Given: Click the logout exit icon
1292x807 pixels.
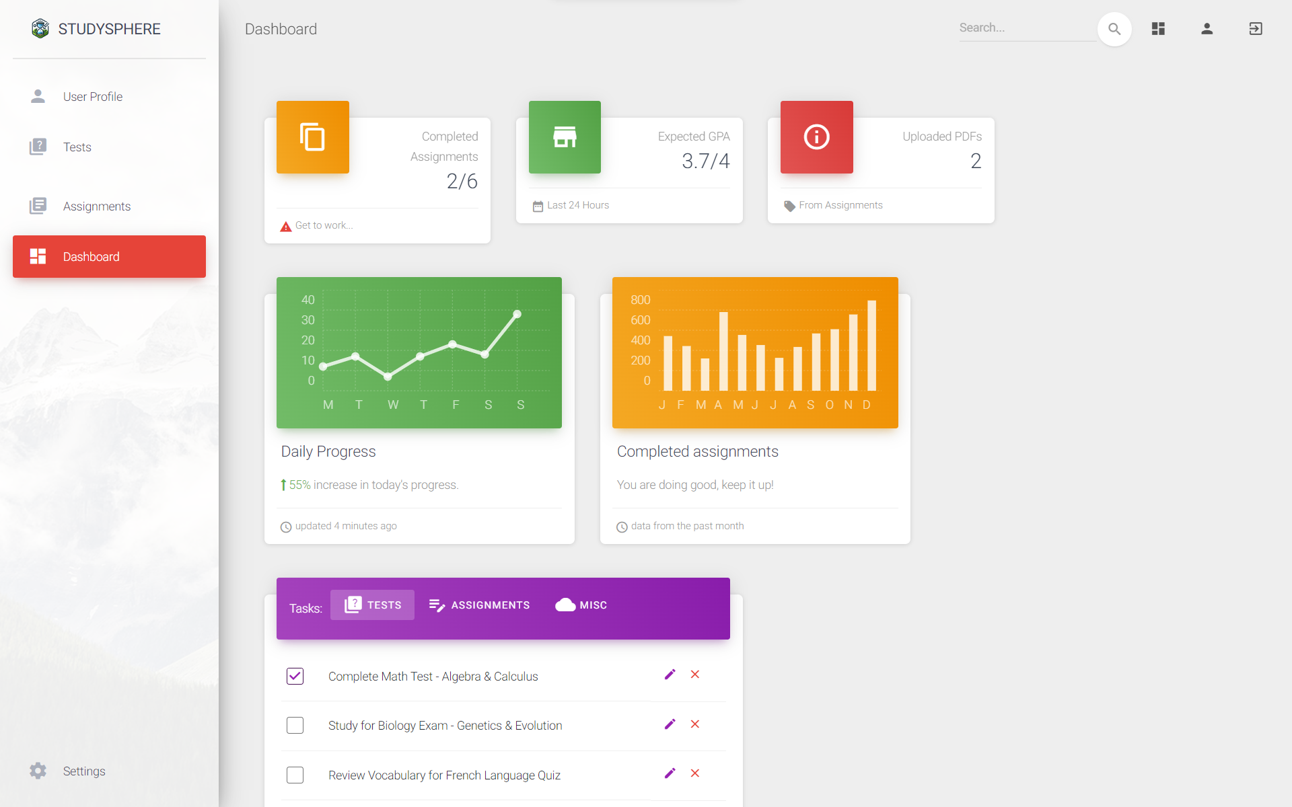Looking at the screenshot, I should click(1255, 29).
